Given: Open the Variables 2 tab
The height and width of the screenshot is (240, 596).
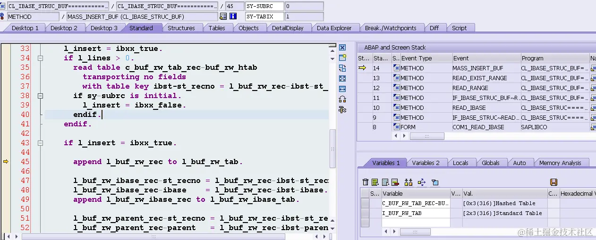Looking at the screenshot, I should 426,163.
